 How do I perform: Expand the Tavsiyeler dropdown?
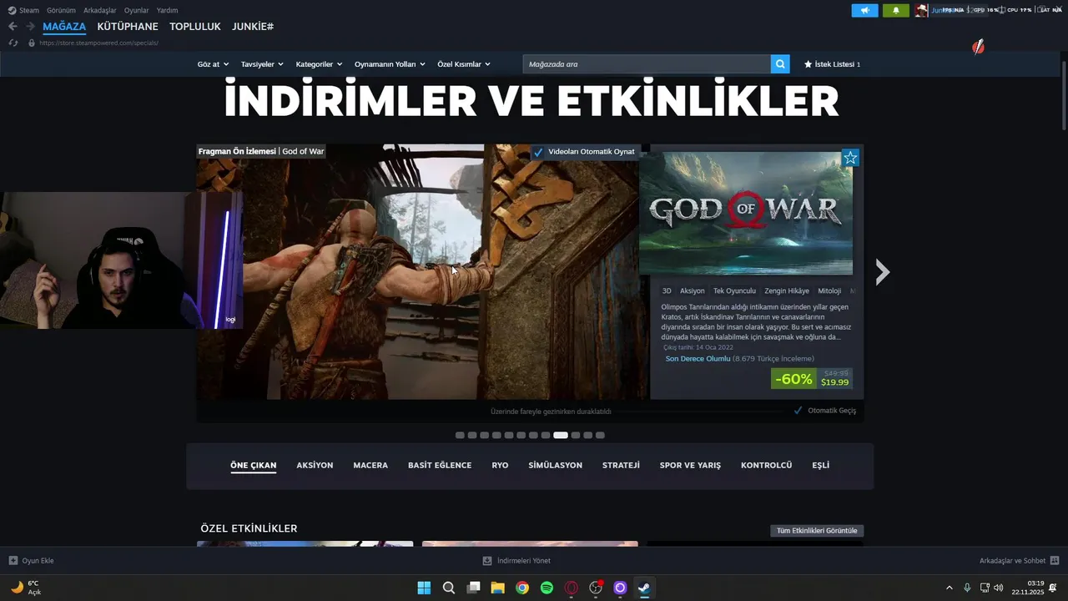(x=262, y=64)
